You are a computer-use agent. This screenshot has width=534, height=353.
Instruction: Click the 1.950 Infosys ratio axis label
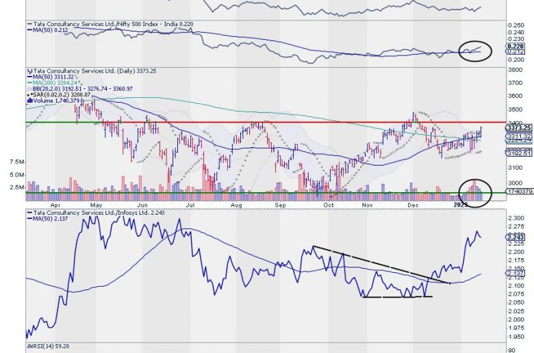516,337
